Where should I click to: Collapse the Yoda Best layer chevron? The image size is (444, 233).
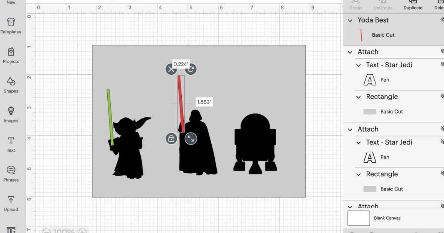[x=350, y=20]
